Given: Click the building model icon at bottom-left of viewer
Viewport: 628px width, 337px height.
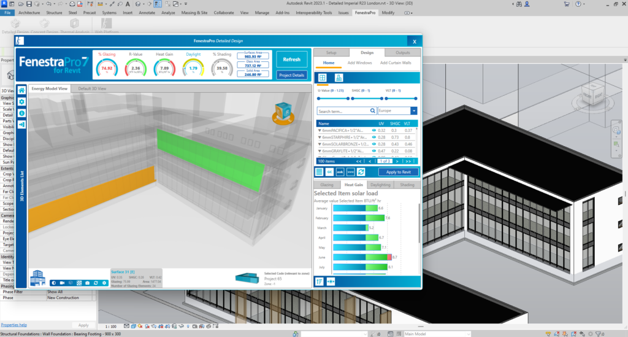Looking at the screenshot, I should pos(37,277).
